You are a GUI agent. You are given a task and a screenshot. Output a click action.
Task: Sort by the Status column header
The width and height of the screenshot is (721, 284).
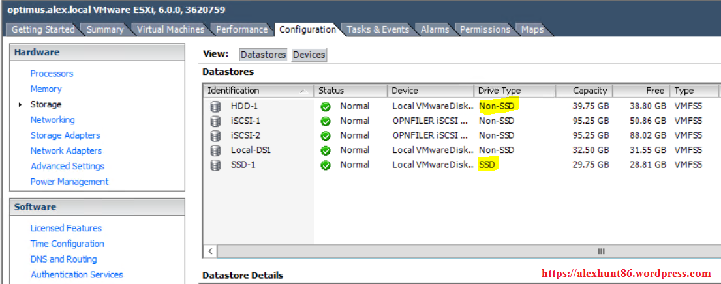(351, 91)
